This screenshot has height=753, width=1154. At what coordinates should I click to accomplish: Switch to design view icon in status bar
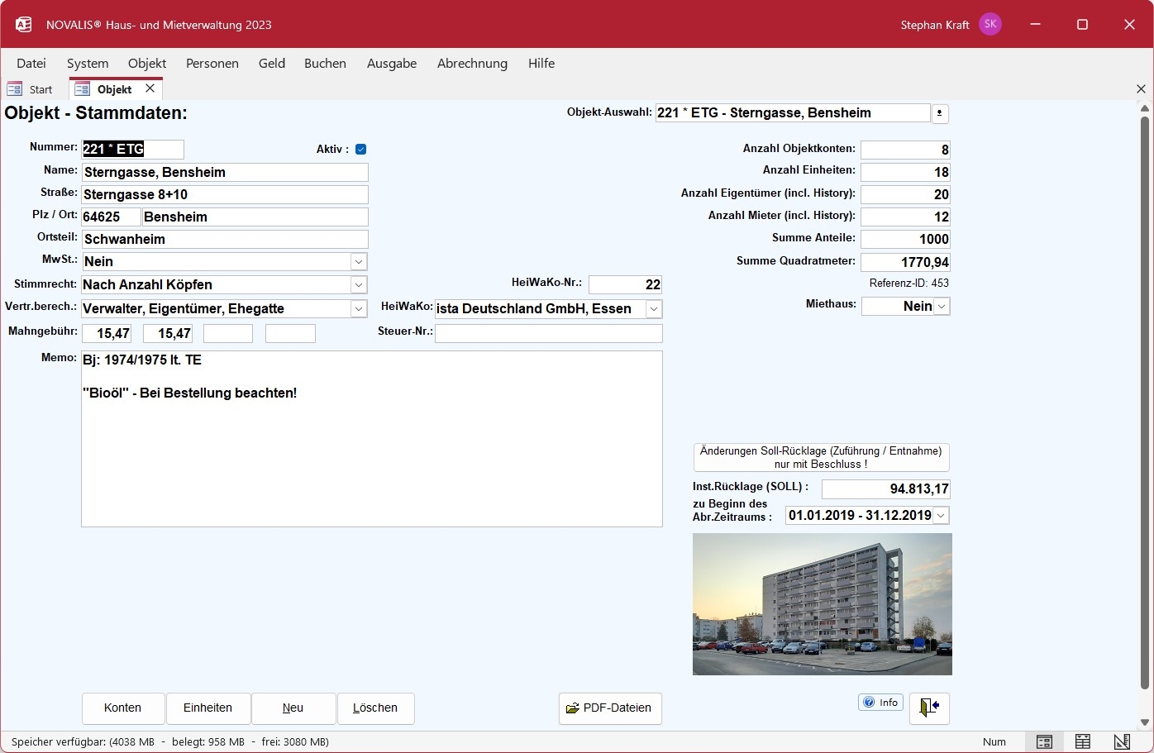(1122, 741)
